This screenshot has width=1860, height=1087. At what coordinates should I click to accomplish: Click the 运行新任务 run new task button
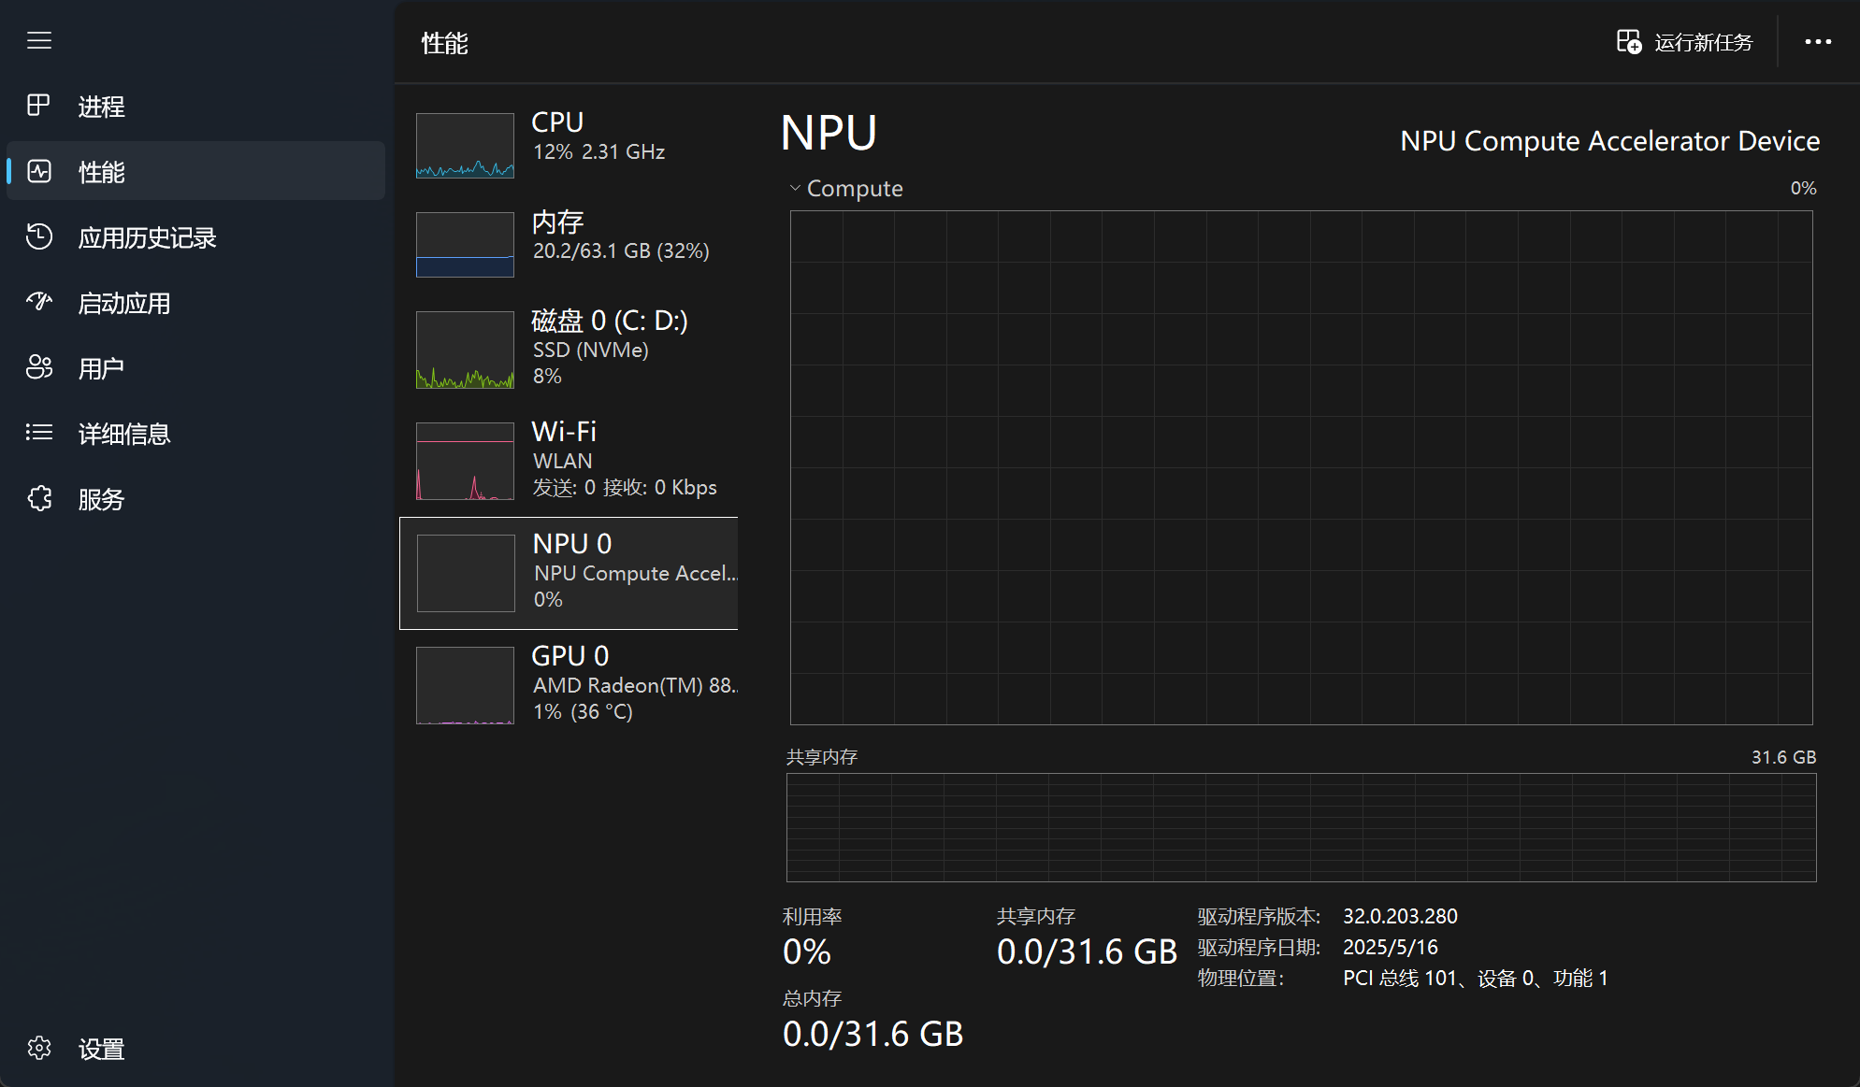1685,42
